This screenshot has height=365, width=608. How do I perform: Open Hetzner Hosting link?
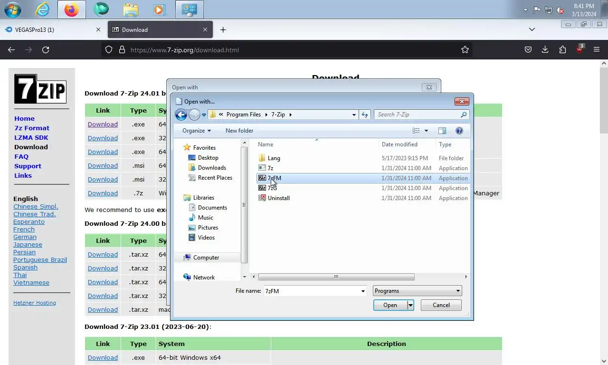coord(35,303)
